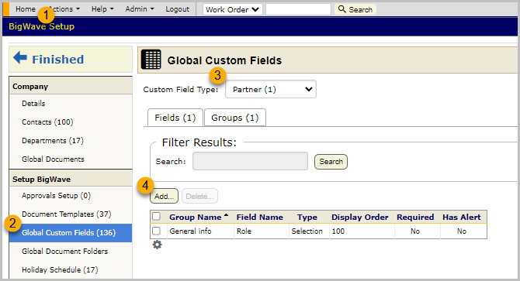Sort by the Required column header

tap(415, 218)
